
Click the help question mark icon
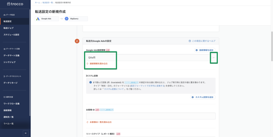[190, 41]
